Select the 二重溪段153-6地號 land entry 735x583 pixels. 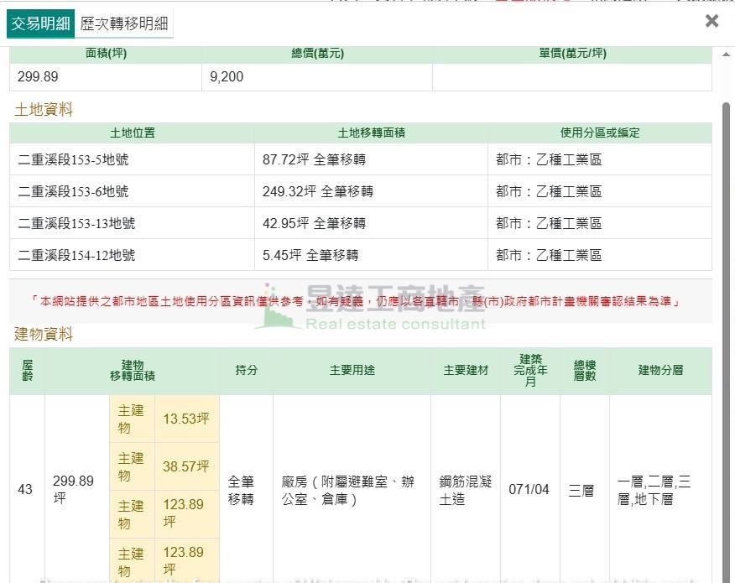(74, 191)
